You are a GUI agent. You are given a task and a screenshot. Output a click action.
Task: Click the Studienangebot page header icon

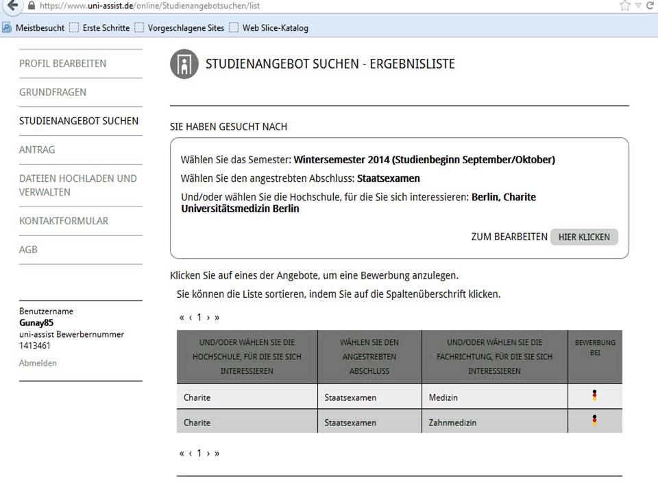pos(184,64)
